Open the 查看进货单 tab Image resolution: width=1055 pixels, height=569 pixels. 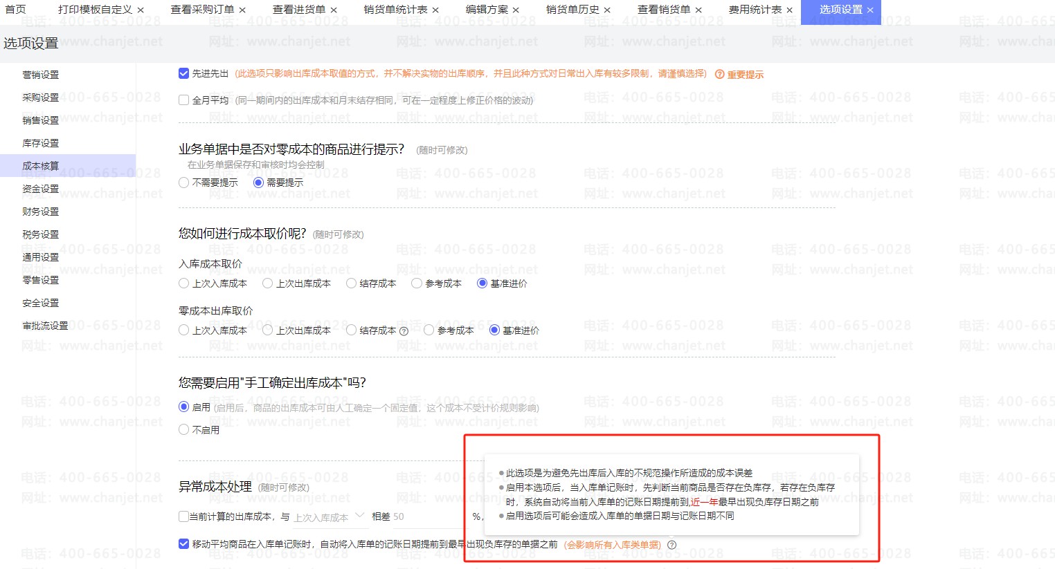point(299,10)
